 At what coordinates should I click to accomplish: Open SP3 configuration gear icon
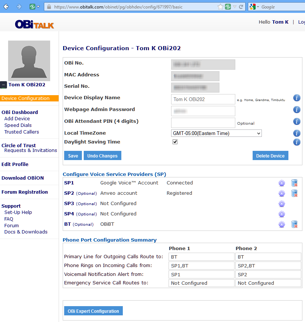coord(282,204)
